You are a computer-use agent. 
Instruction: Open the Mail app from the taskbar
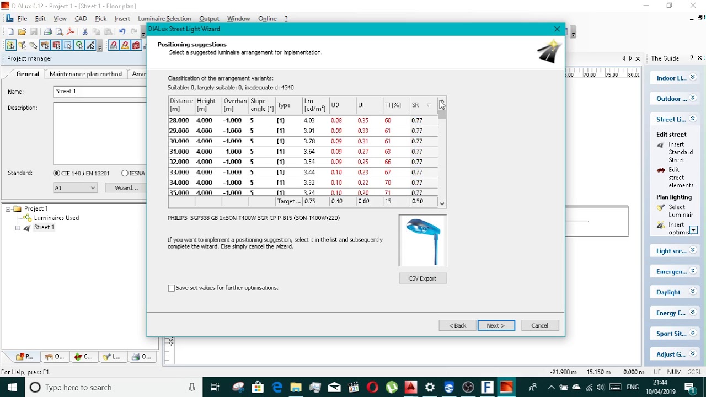click(x=334, y=387)
